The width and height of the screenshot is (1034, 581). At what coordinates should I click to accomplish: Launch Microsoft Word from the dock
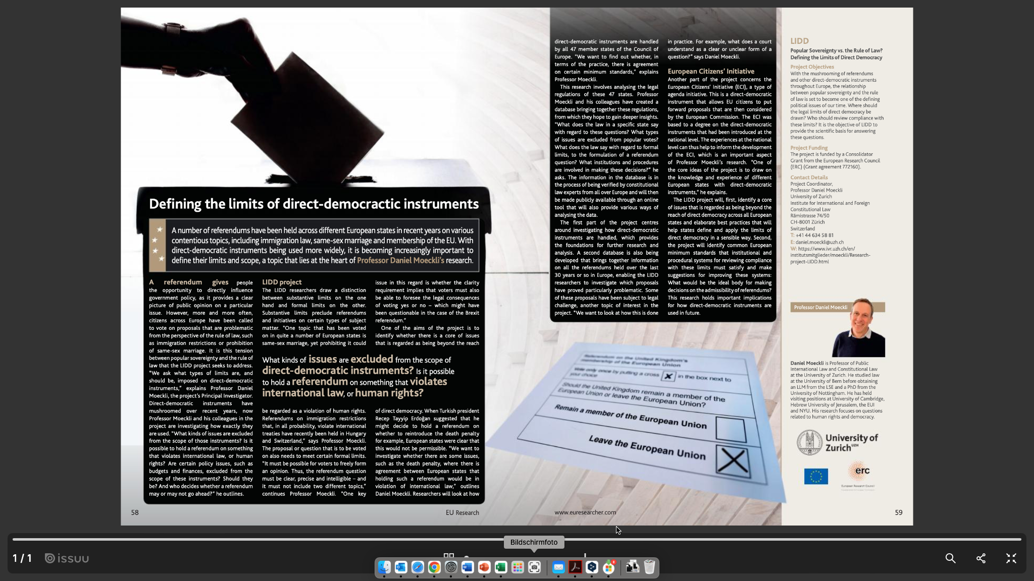pyautogui.click(x=468, y=567)
